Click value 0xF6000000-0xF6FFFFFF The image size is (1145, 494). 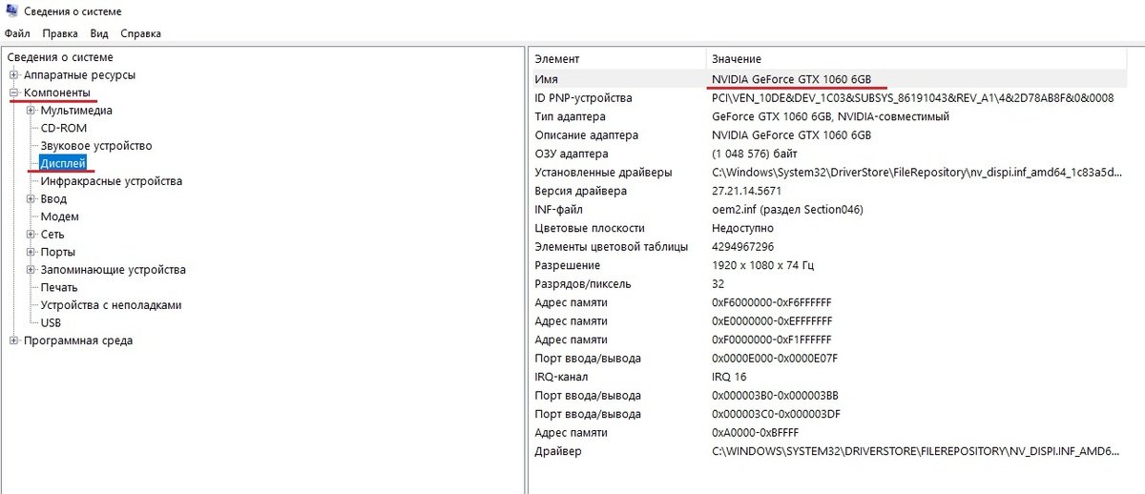coord(772,302)
